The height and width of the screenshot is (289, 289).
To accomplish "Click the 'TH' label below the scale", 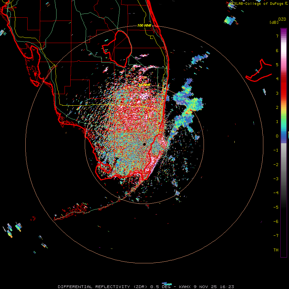I will 276,250.
